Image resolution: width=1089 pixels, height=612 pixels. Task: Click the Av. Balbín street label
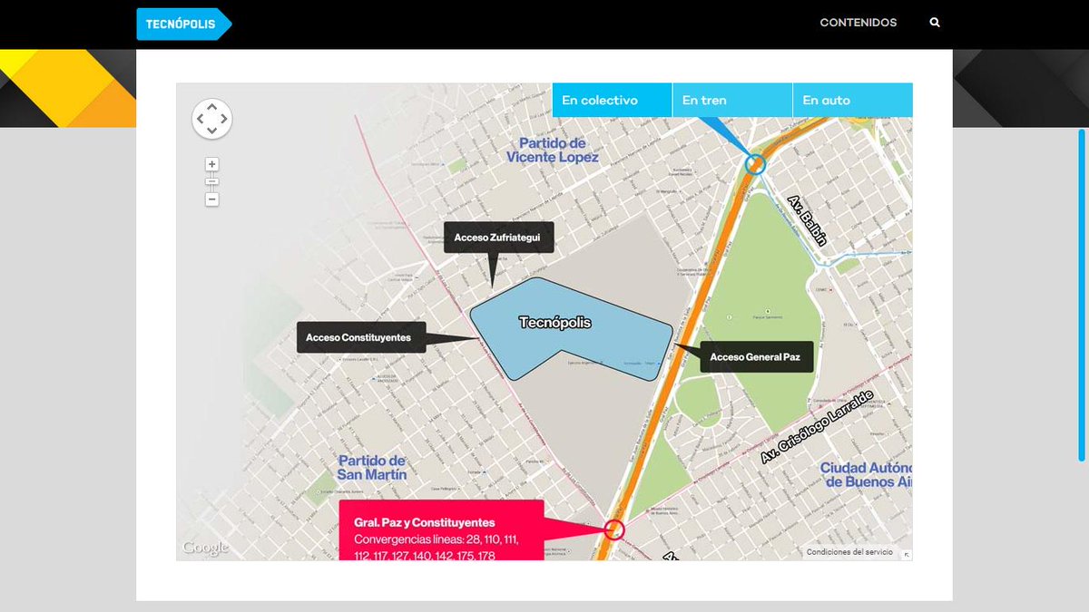807,220
